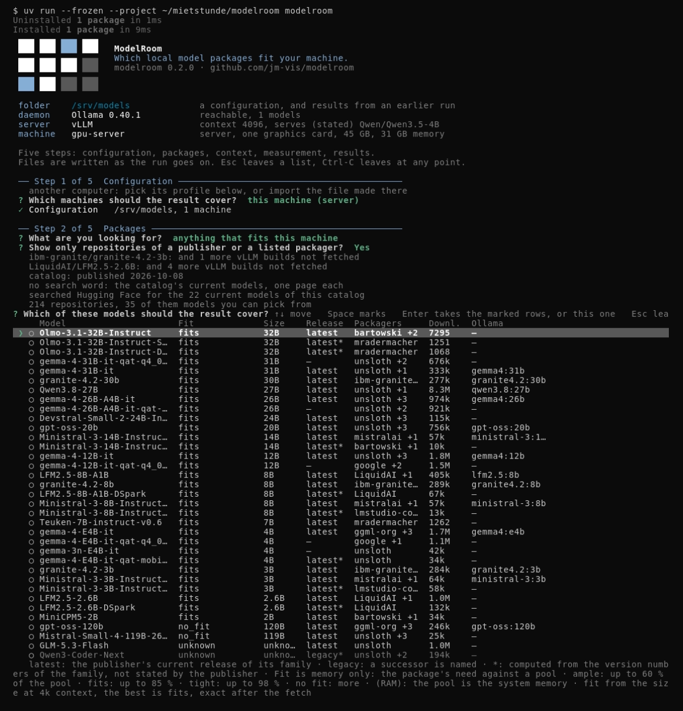Image resolution: width=683 pixels, height=711 pixels.
Task: Click the granite4.2:30b Ollama tag
Action: tap(509, 380)
